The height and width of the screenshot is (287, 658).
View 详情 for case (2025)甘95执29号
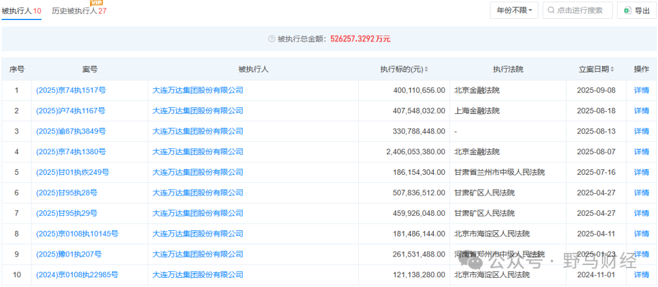pyautogui.click(x=642, y=213)
